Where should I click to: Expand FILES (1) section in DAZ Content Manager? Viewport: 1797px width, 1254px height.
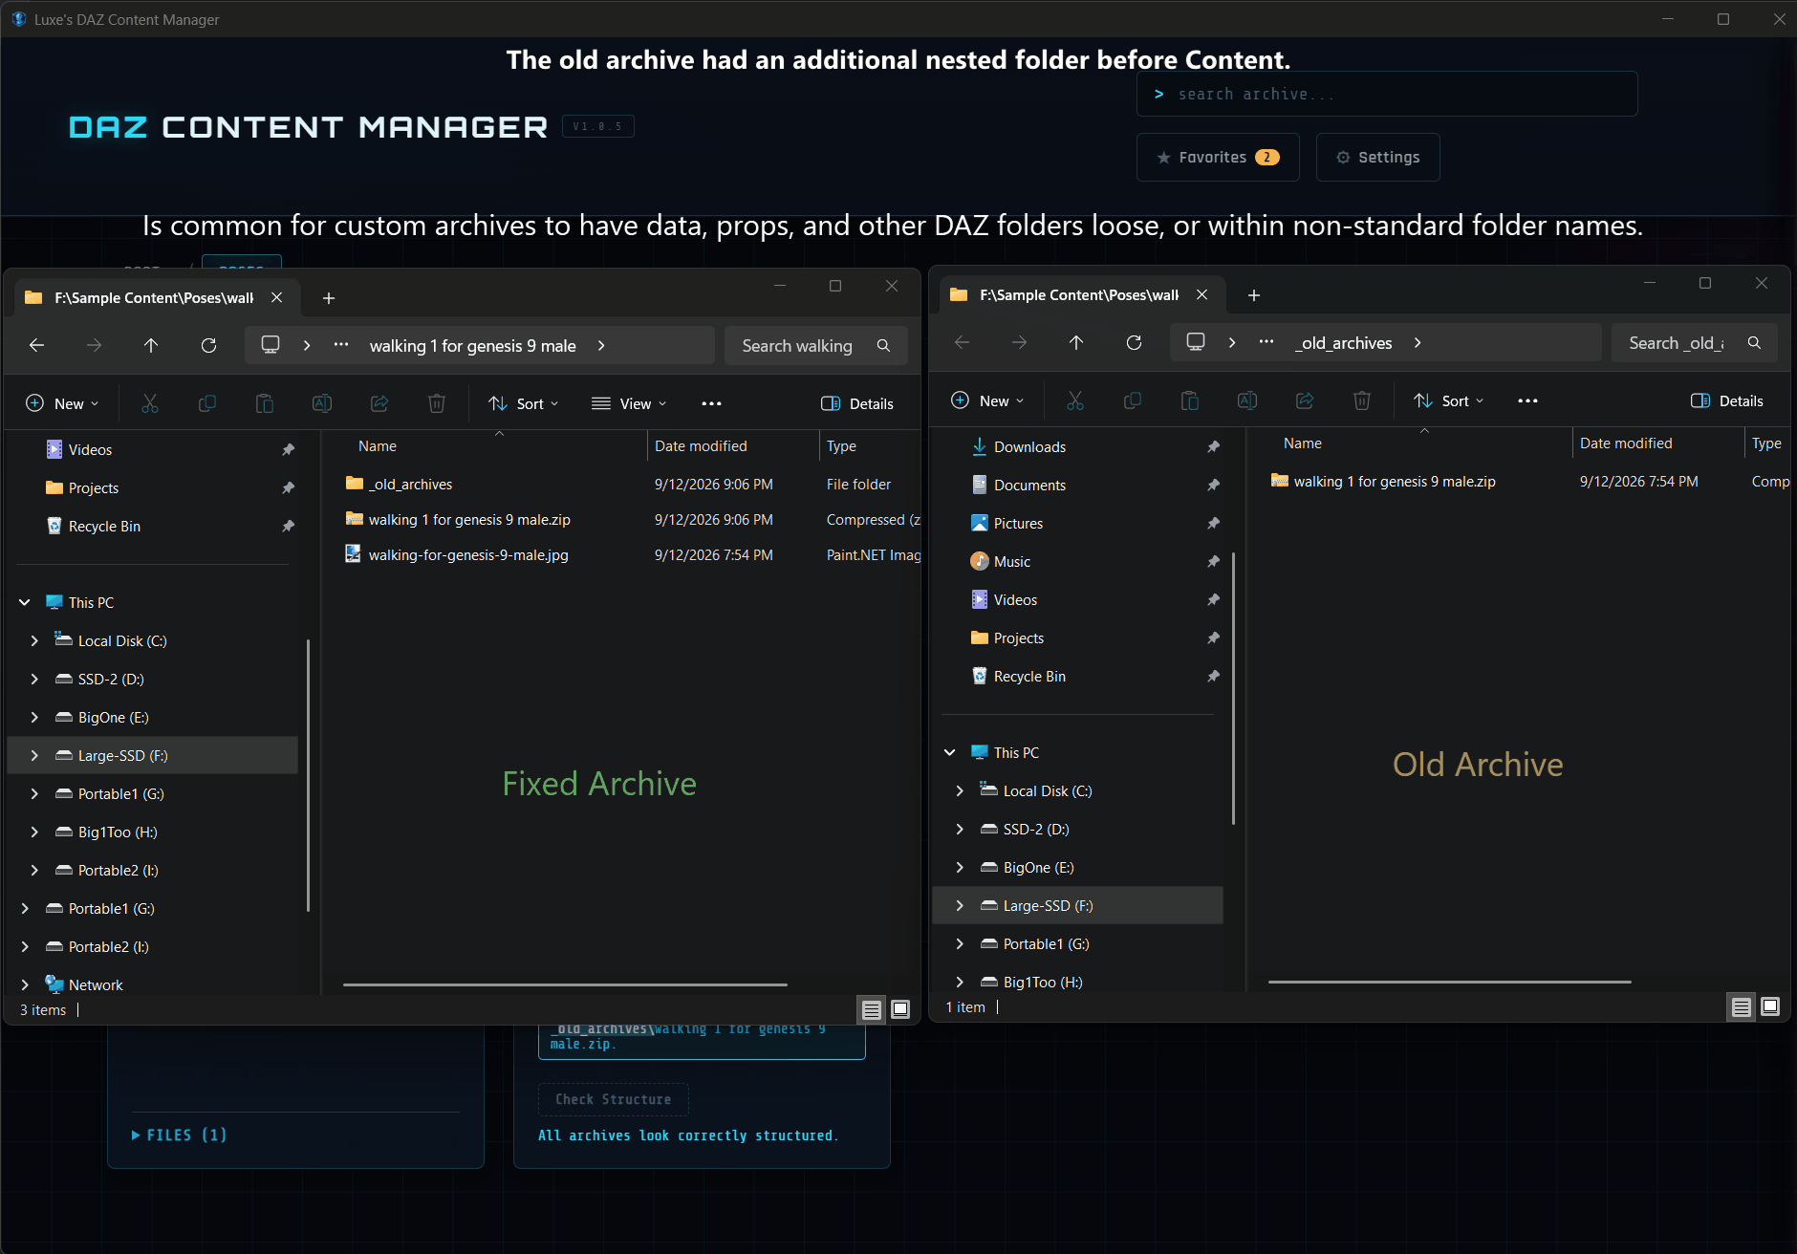point(179,1135)
